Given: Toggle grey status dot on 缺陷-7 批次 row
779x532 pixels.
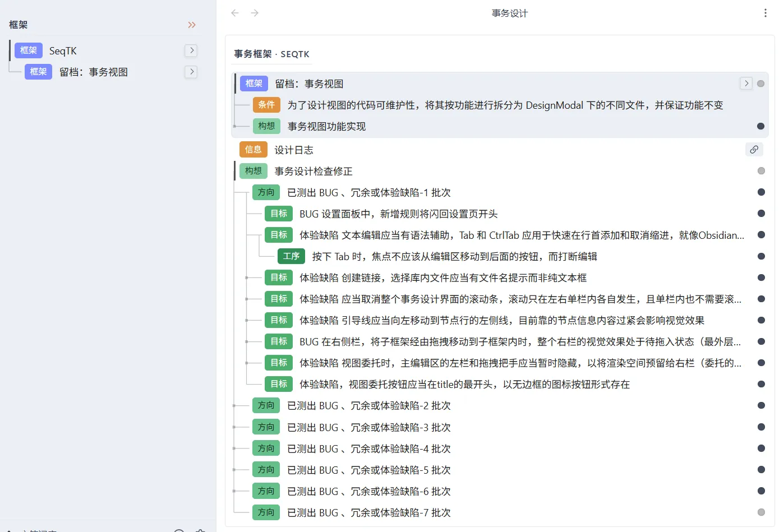Looking at the screenshot, I should pyautogui.click(x=761, y=512).
